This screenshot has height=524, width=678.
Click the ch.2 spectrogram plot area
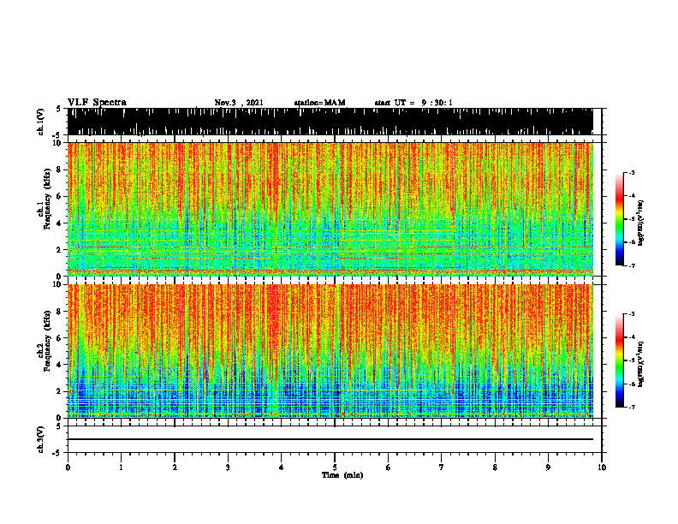[330, 351]
